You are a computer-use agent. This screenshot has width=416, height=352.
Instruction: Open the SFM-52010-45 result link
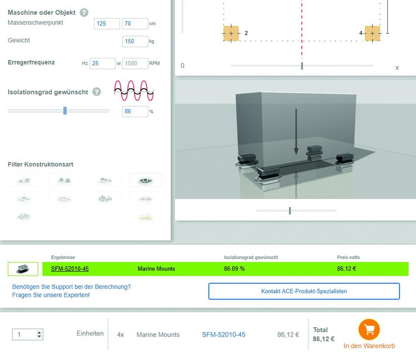pyautogui.click(x=70, y=269)
